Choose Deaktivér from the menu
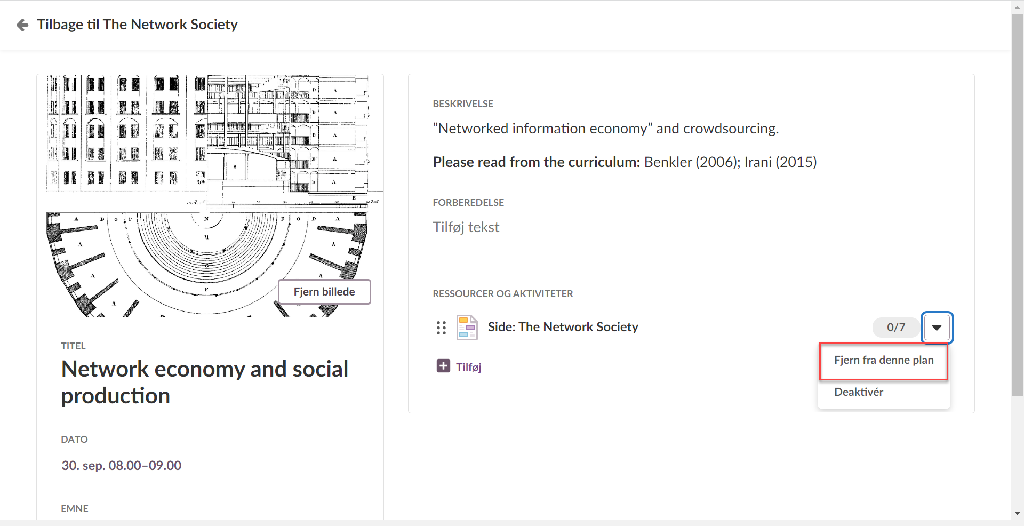This screenshot has width=1024, height=526. 859,392
